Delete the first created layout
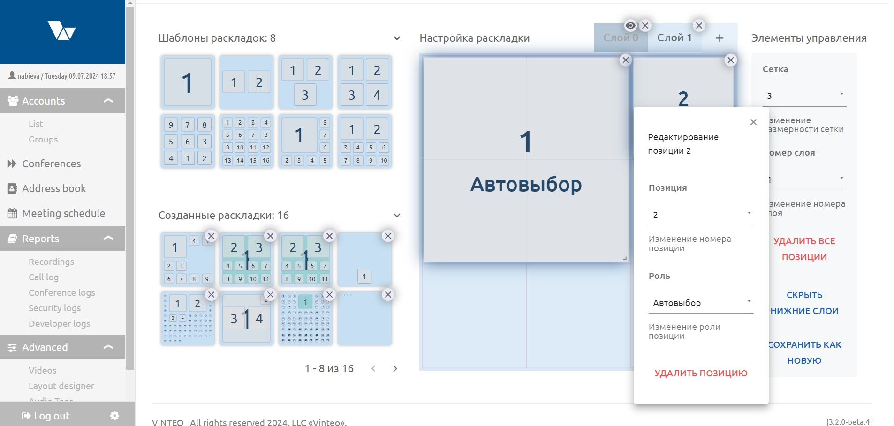Image resolution: width=894 pixels, height=426 pixels. coord(212,236)
